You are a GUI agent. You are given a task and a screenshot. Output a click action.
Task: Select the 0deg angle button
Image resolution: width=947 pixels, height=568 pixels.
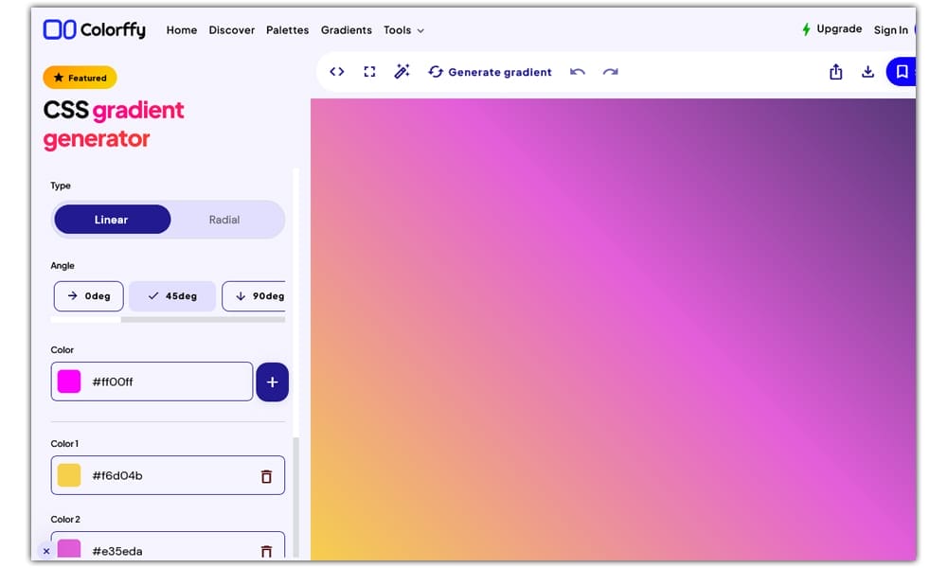(88, 295)
